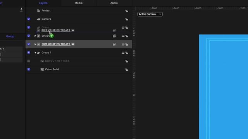Open the Media tab
The width and height of the screenshot is (248, 139).
coord(78,3)
